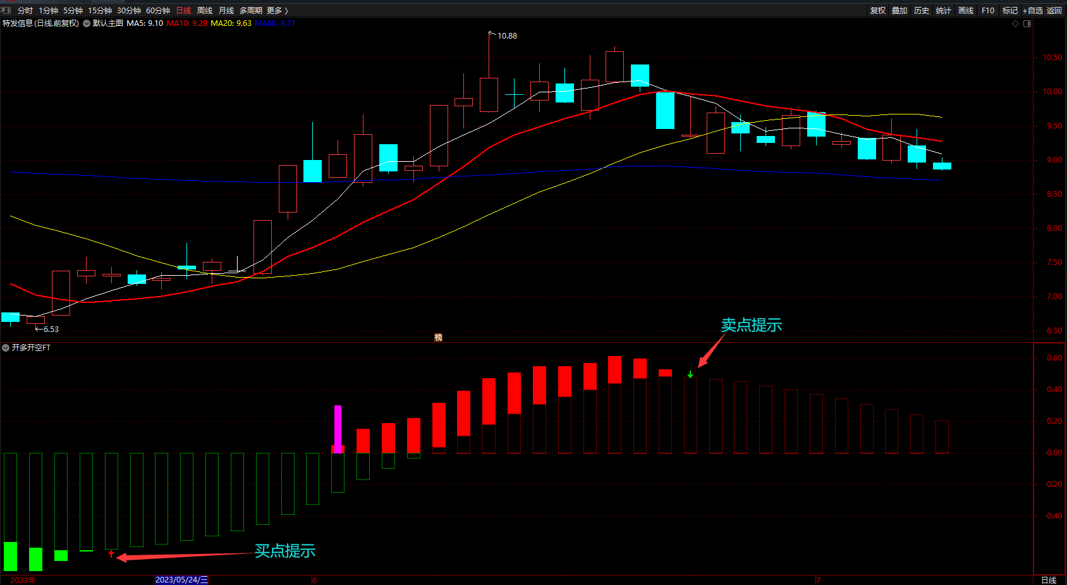Expand the 更多 periods list
The height and width of the screenshot is (585, 1067).
[x=277, y=11]
